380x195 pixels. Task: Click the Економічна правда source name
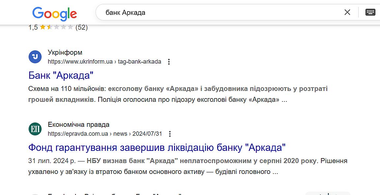(78, 125)
